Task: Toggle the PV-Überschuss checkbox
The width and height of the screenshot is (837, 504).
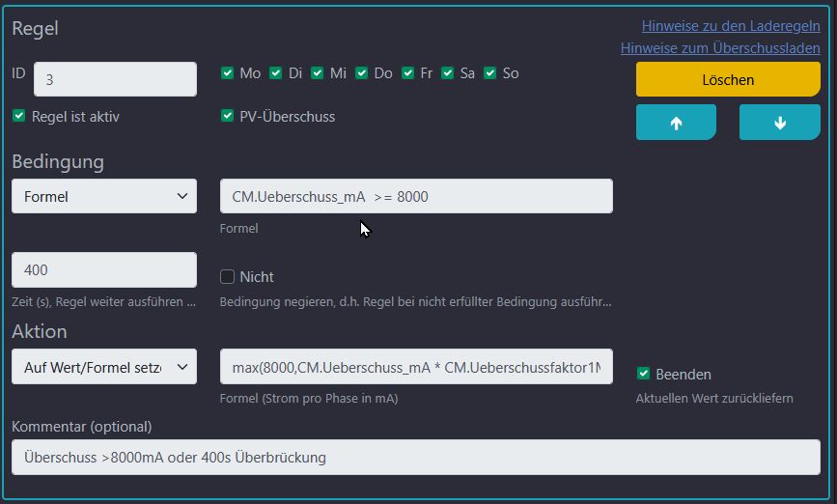Action: (x=228, y=116)
